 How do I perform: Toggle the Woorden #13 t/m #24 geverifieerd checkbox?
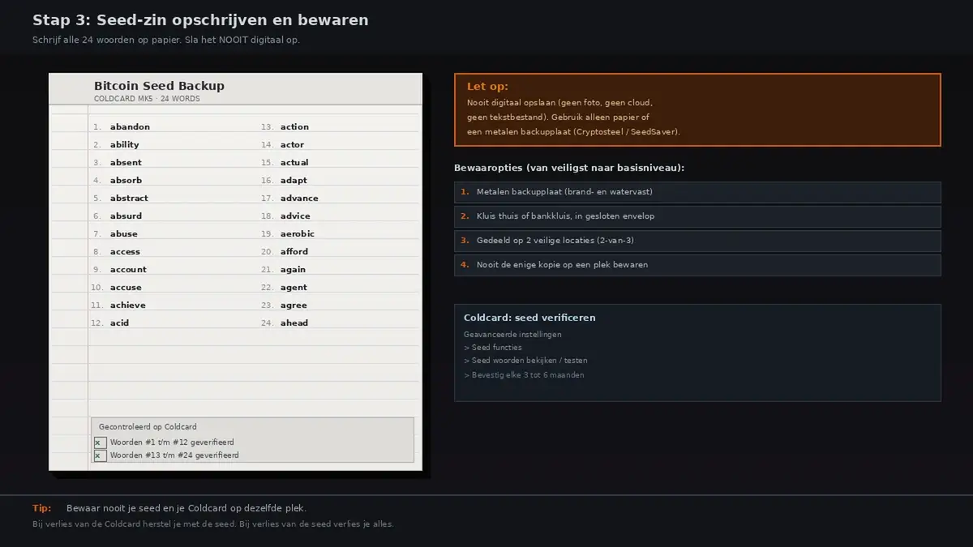pos(100,455)
